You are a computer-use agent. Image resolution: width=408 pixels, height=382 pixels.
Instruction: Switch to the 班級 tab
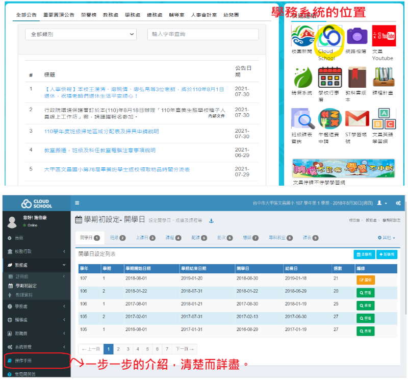(118, 238)
